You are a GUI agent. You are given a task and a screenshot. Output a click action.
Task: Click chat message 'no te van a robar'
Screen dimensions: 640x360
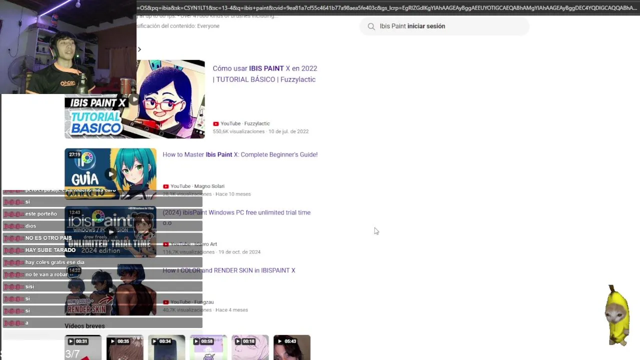coord(46,274)
